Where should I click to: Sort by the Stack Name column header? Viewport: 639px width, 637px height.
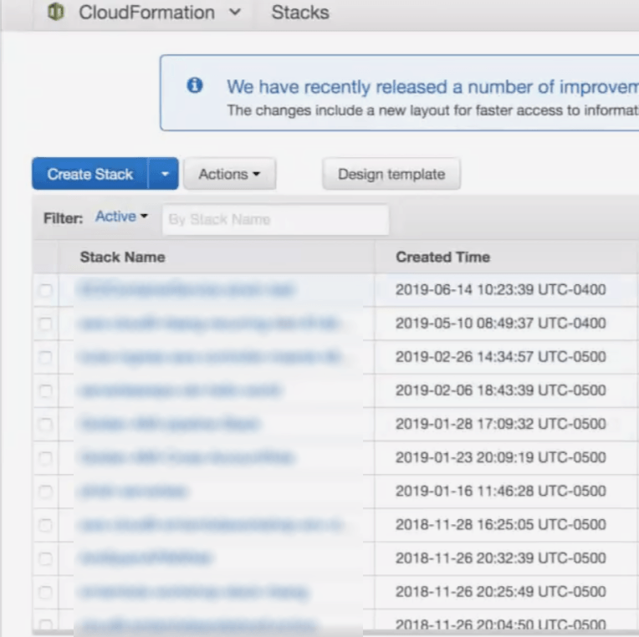pyautogui.click(x=122, y=257)
